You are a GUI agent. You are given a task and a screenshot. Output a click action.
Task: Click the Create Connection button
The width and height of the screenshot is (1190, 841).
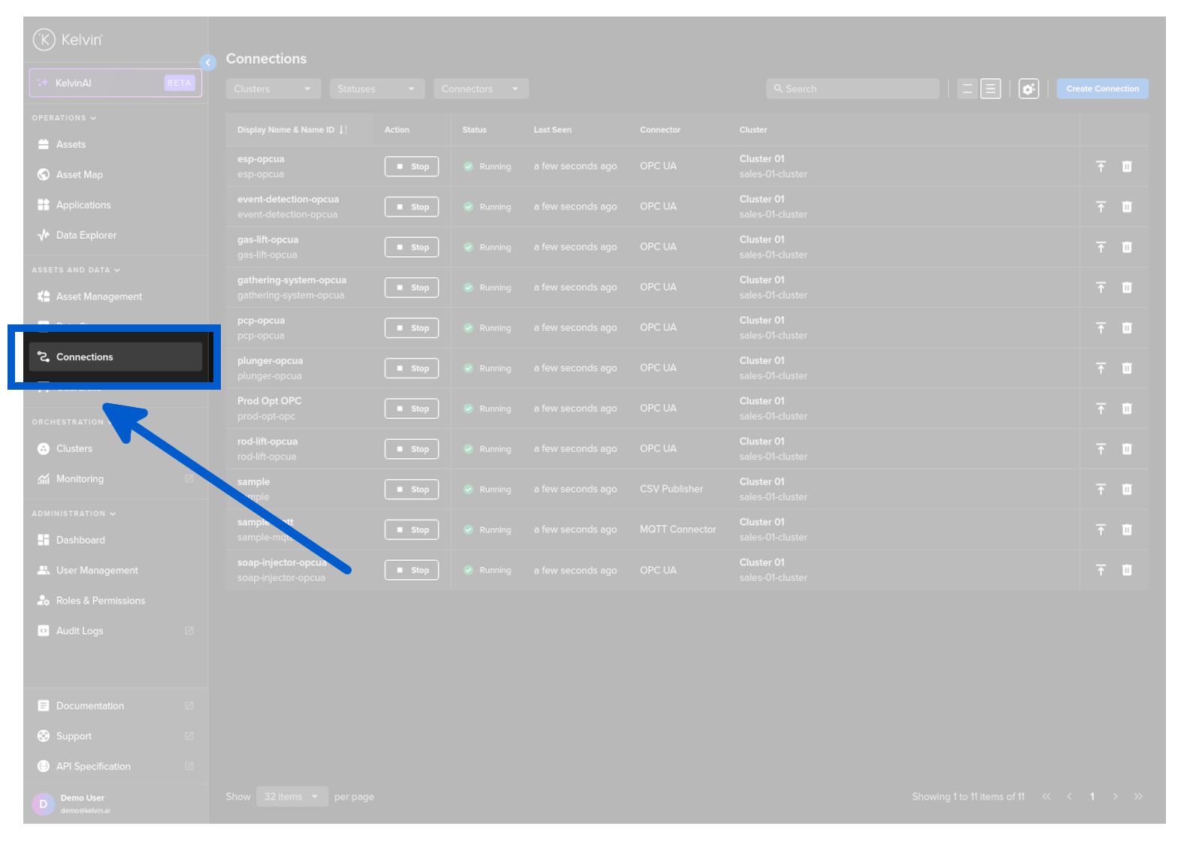click(x=1102, y=89)
